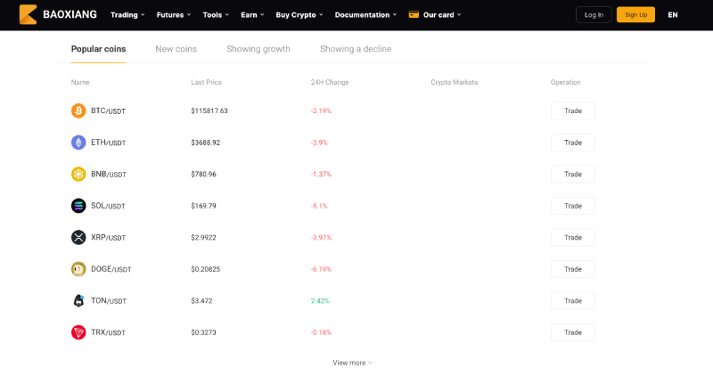This screenshot has width=713, height=368.
Task: Click the Operation column header
Action: point(566,82)
